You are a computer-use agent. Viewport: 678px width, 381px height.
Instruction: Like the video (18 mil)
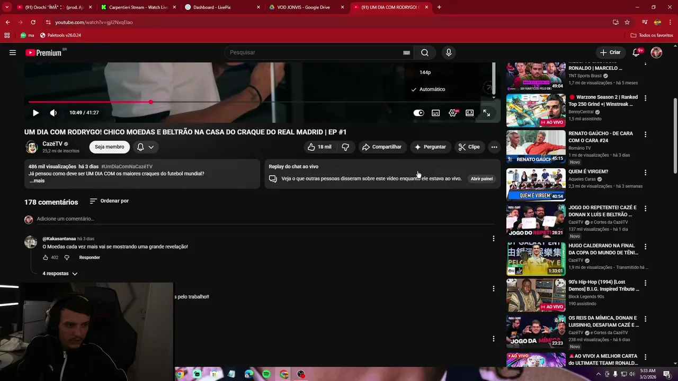point(319,147)
